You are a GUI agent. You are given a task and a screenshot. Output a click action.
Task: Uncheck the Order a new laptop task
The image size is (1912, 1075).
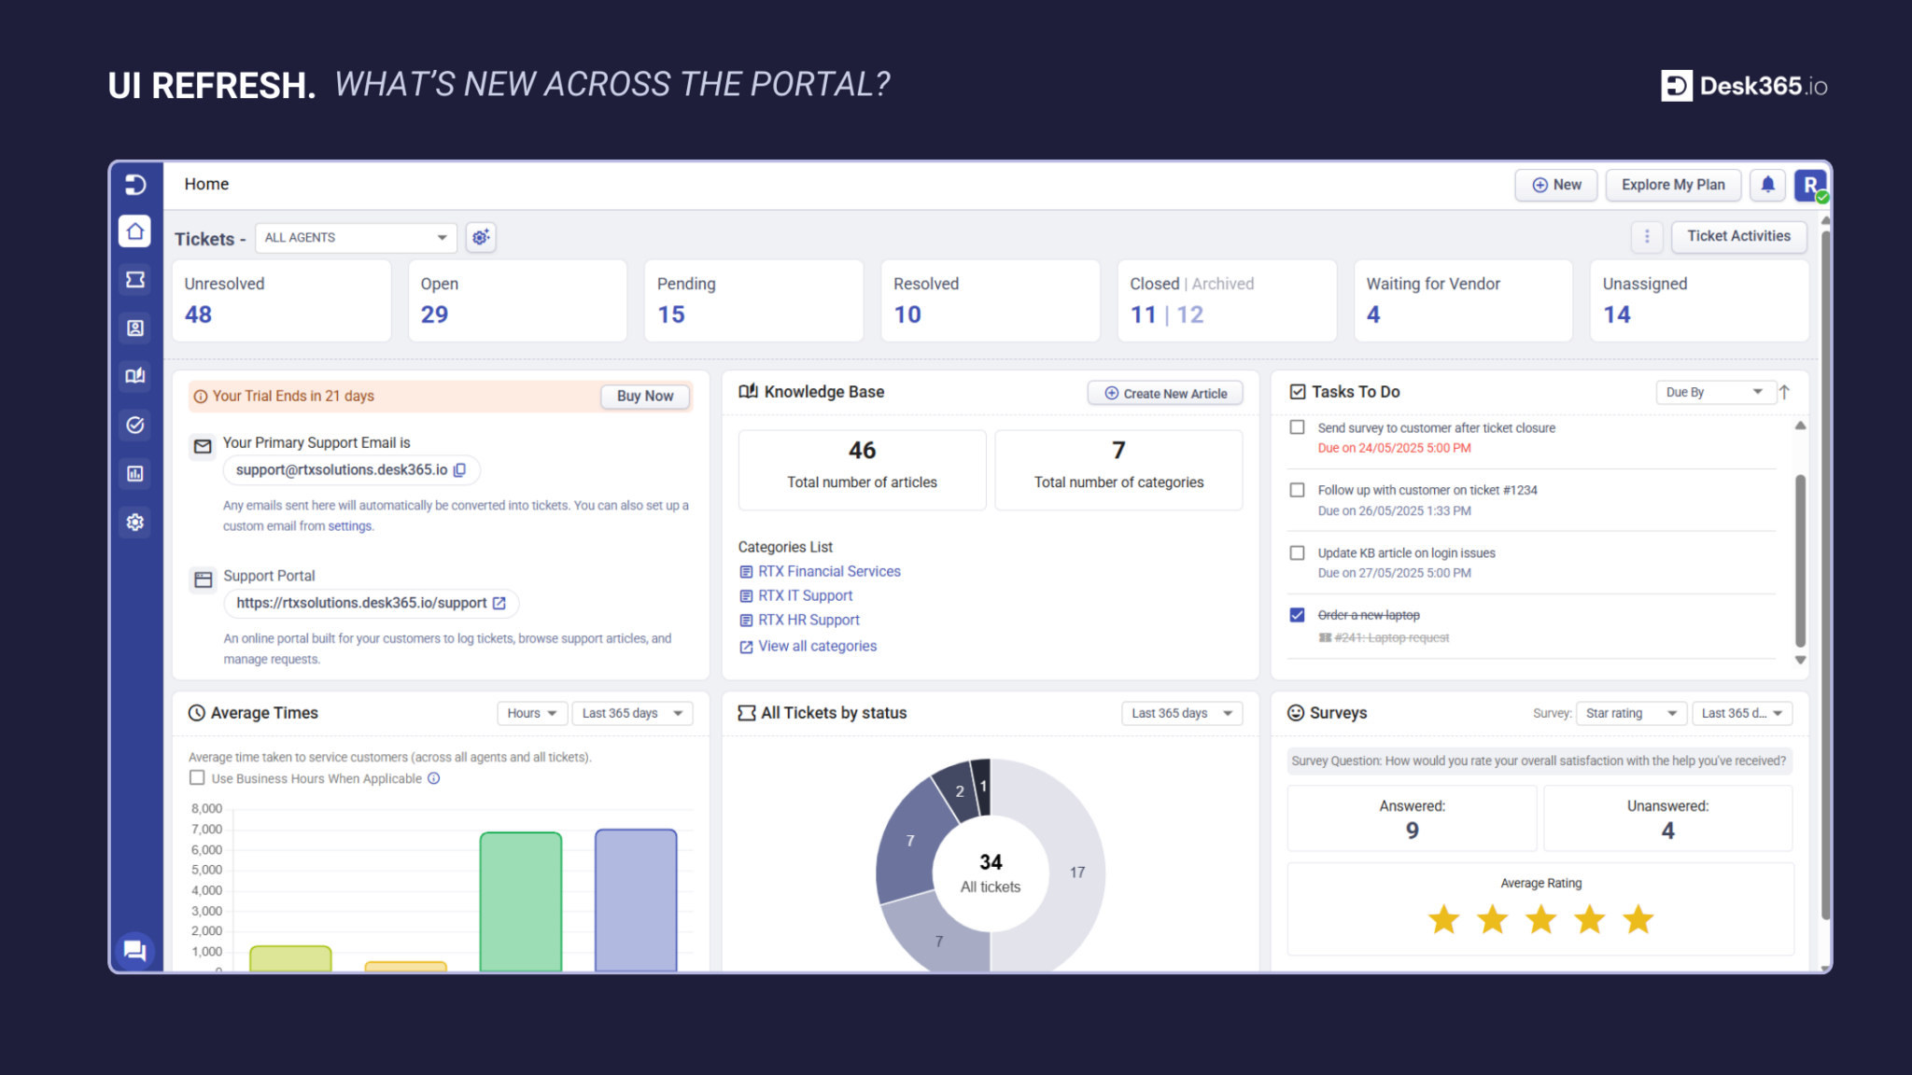click(x=1297, y=614)
